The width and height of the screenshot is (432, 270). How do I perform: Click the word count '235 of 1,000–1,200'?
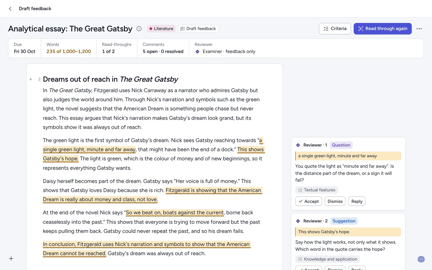click(69, 52)
